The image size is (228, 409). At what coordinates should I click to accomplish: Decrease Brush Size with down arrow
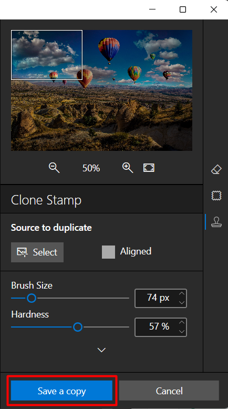[182, 303]
